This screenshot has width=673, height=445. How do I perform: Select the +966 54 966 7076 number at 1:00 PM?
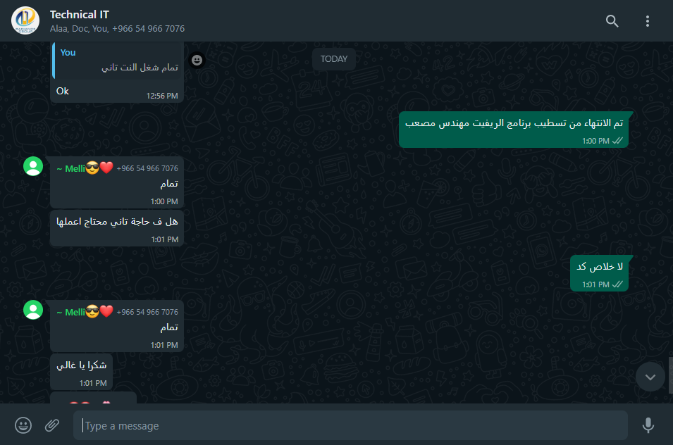147,168
